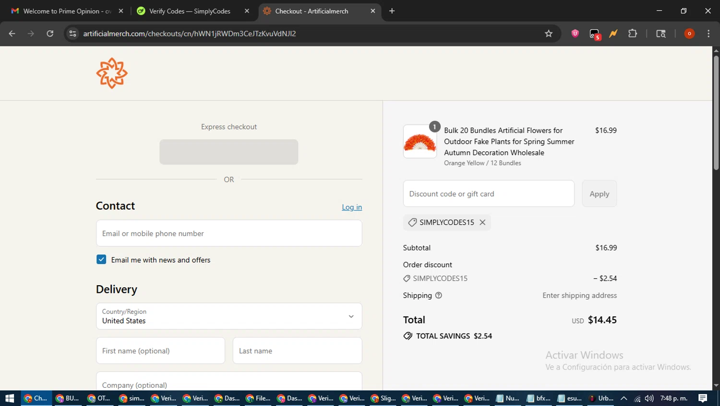Open the Windows notification center

[703, 398]
